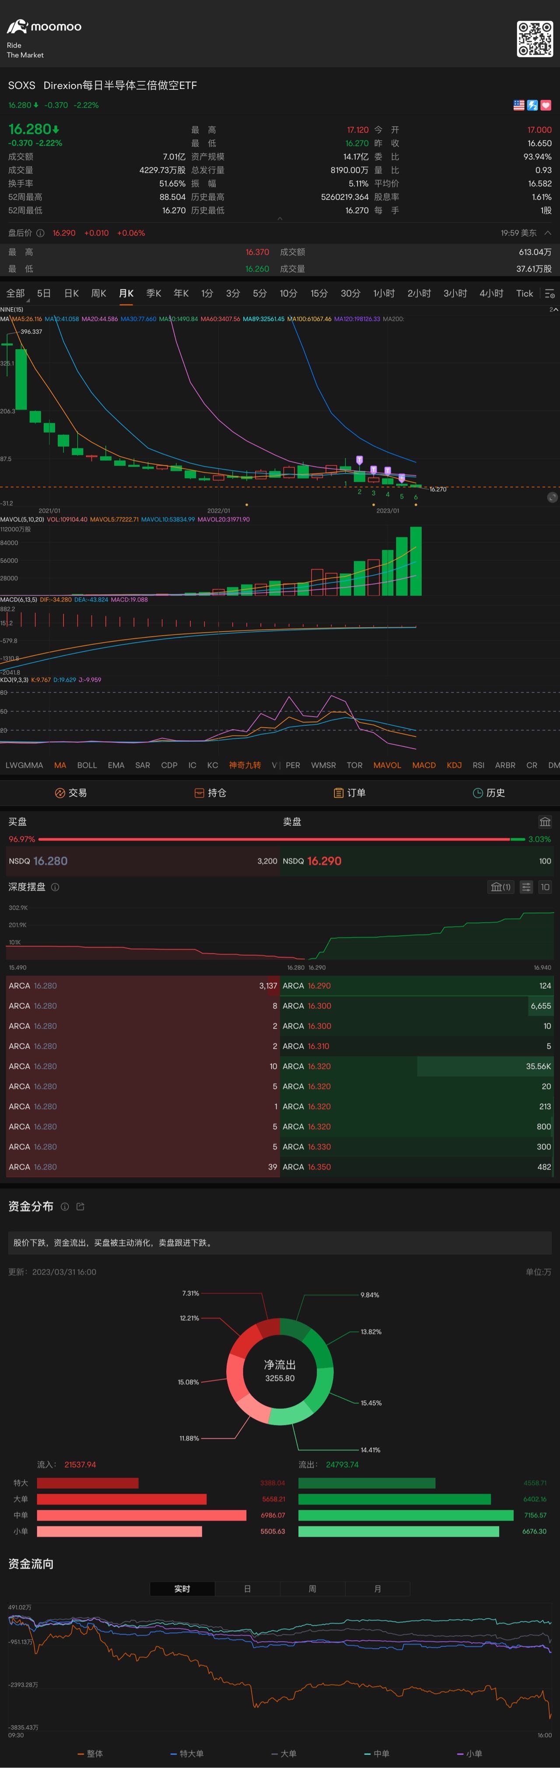The image size is (560, 1768).
Task: Switch chart to 日K
Action: 71,293
